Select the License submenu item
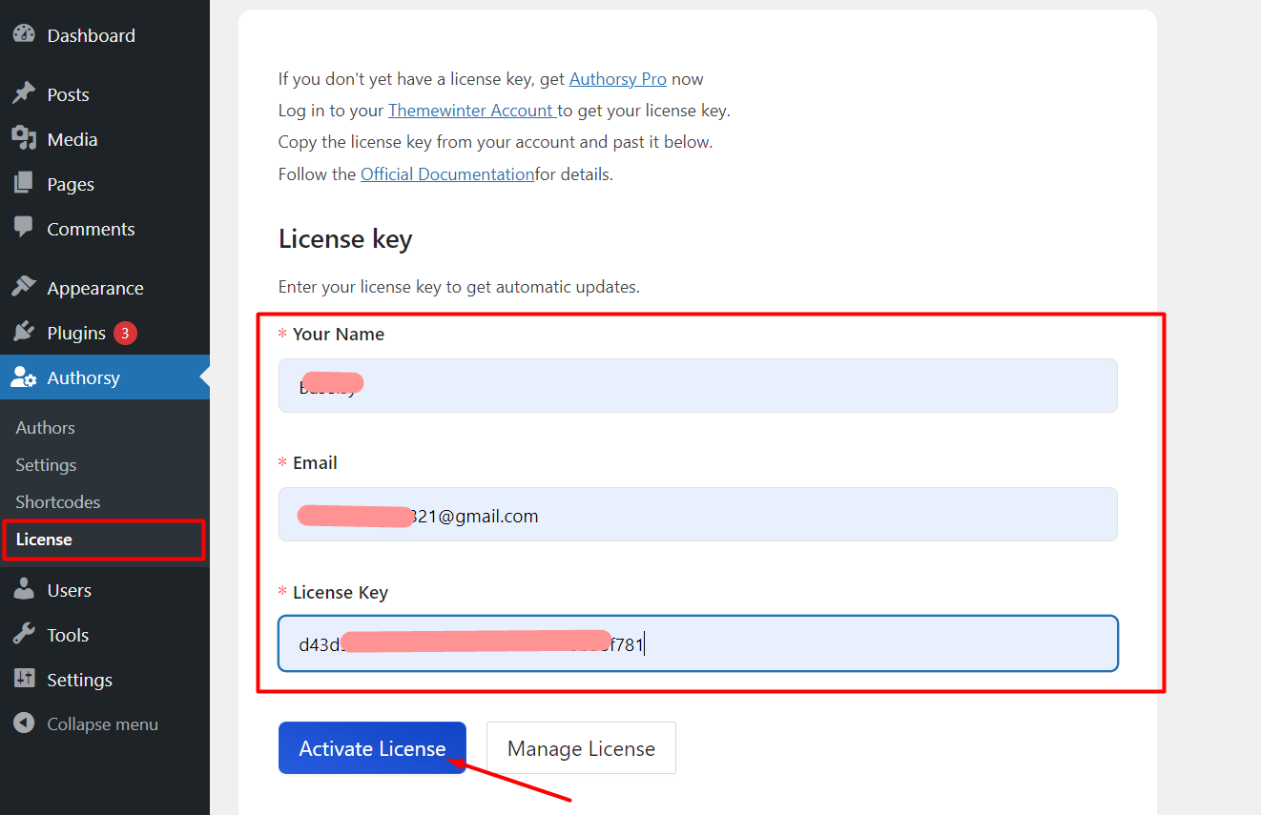 [x=44, y=540]
